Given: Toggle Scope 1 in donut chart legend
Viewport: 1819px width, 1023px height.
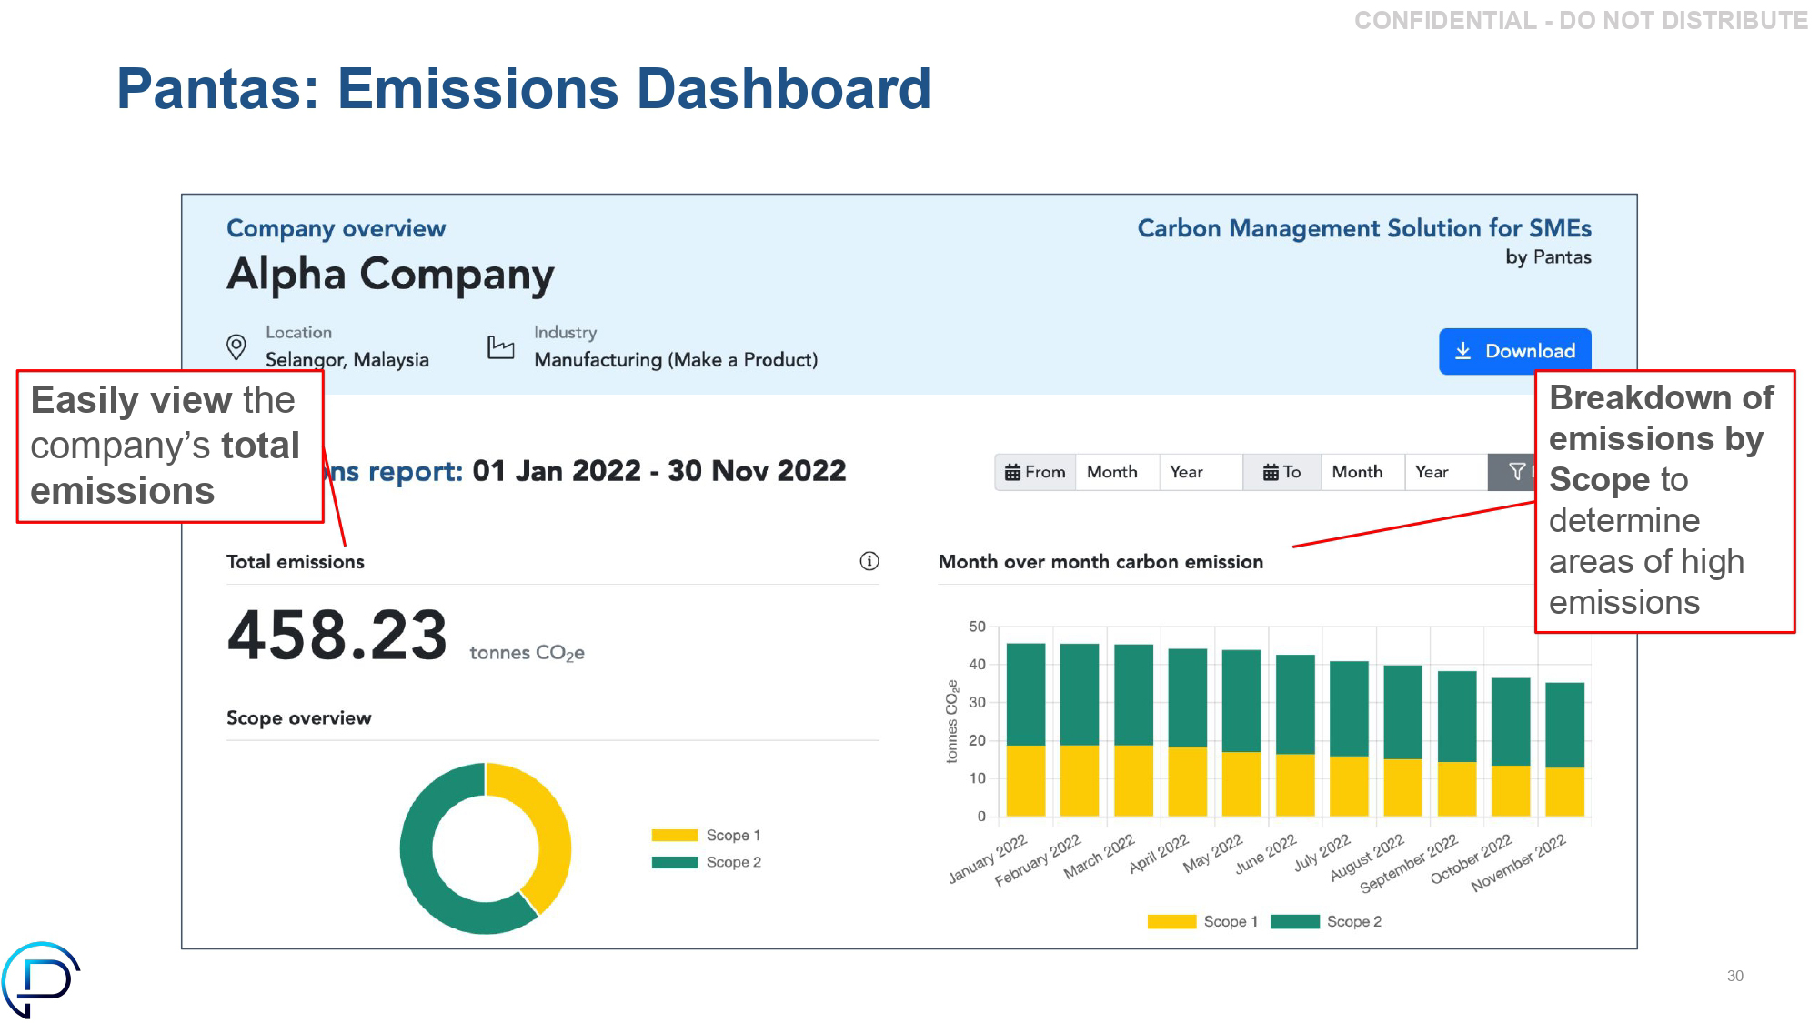Looking at the screenshot, I should [x=706, y=835].
